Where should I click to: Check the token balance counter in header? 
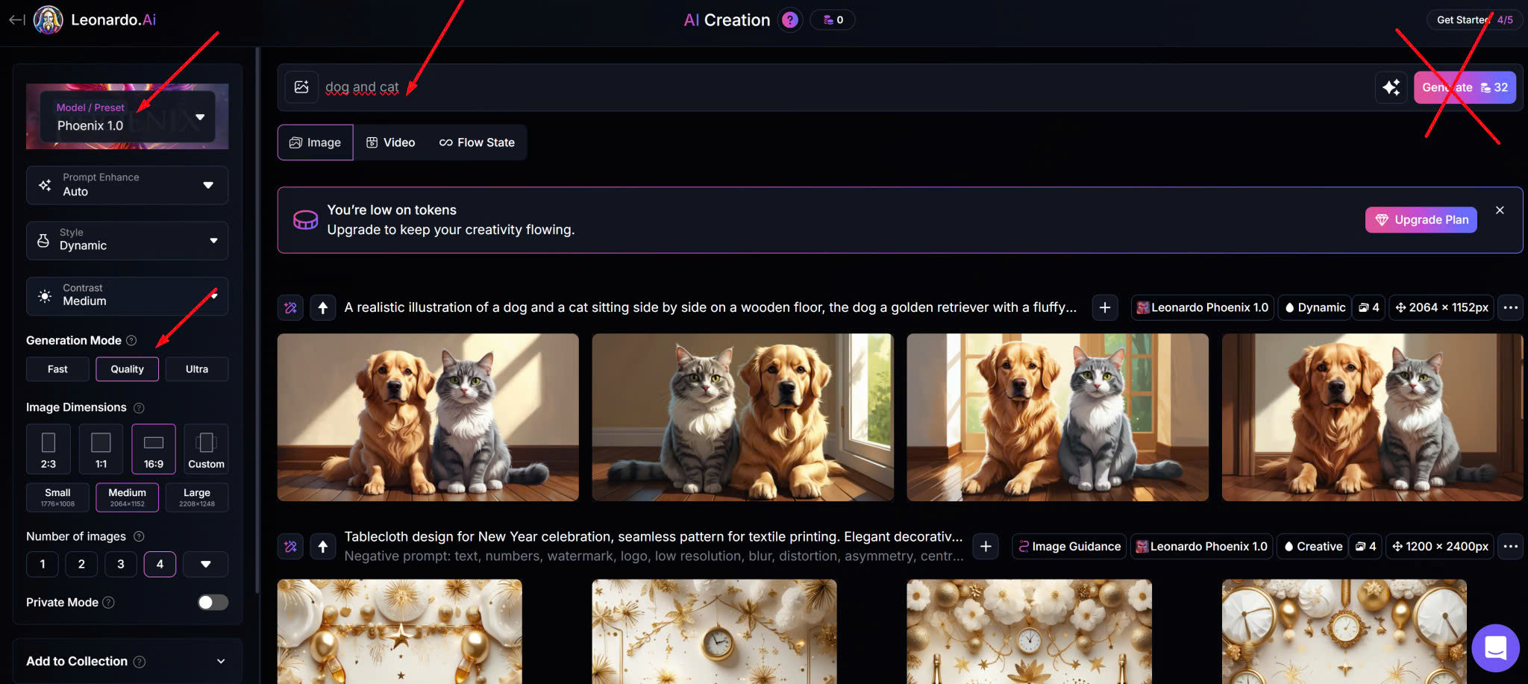(833, 20)
